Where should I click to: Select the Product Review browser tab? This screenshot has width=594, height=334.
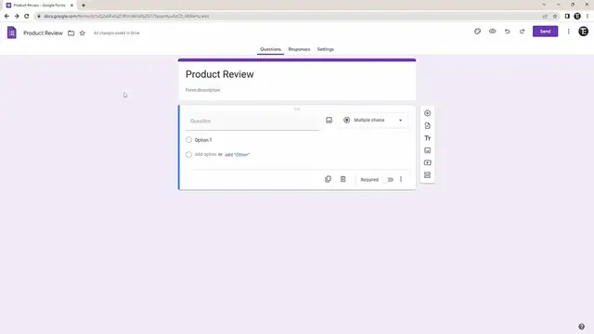[x=39, y=6]
